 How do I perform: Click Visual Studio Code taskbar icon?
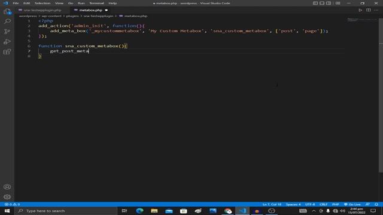[x=242, y=211]
